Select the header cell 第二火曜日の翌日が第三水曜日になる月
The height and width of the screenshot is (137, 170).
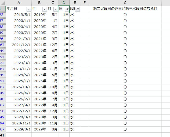[125, 9]
